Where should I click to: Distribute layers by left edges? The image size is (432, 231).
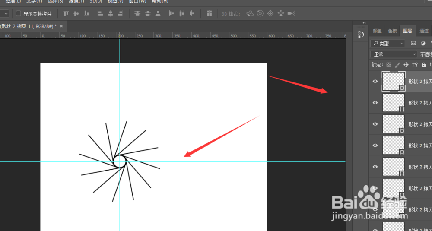172,13
